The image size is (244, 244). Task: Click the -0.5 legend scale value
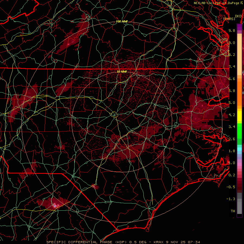pos(231,187)
